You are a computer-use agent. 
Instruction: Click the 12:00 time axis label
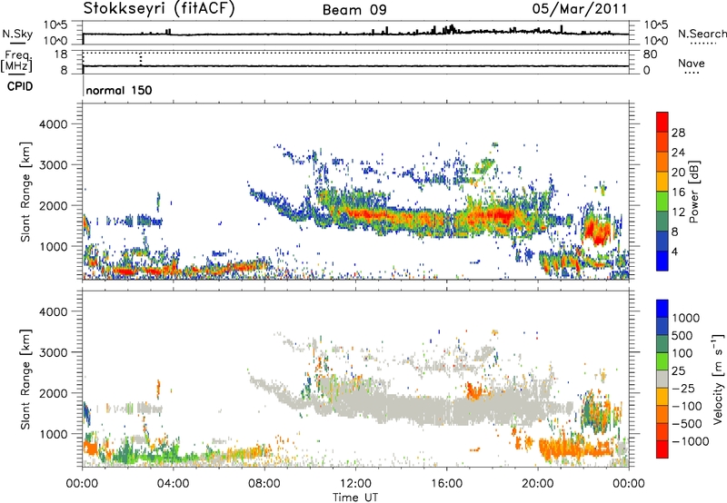(355, 484)
